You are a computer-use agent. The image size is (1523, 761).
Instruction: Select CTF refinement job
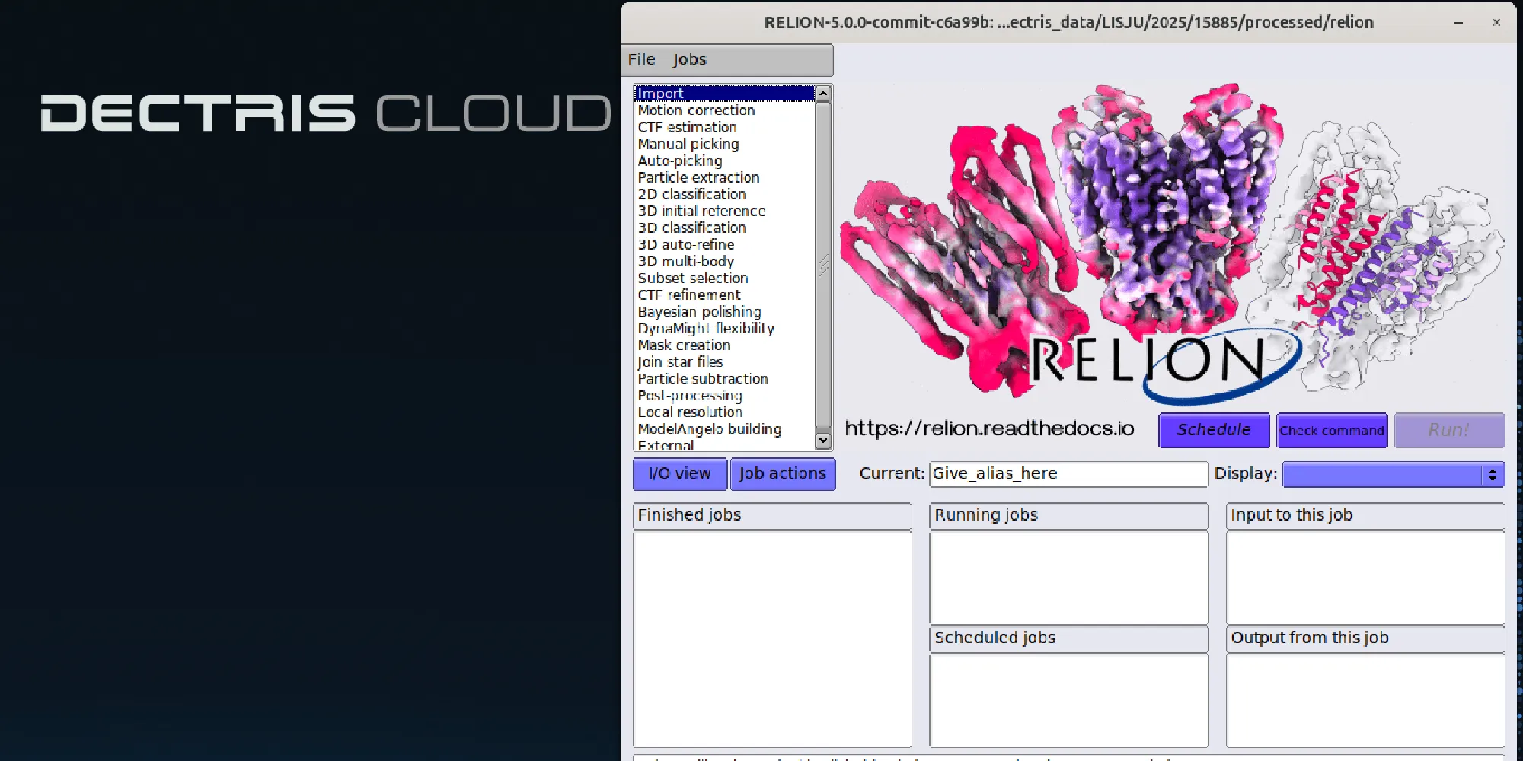(724, 295)
